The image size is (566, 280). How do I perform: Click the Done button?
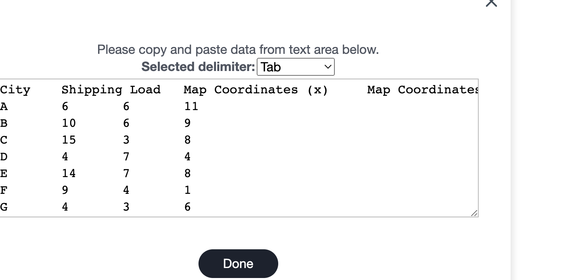click(x=238, y=263)
